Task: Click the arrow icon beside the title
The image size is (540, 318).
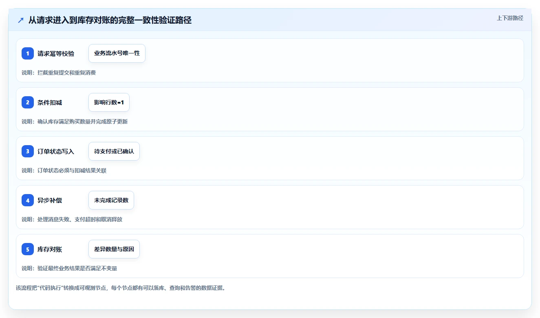Action: coord(21,20)
